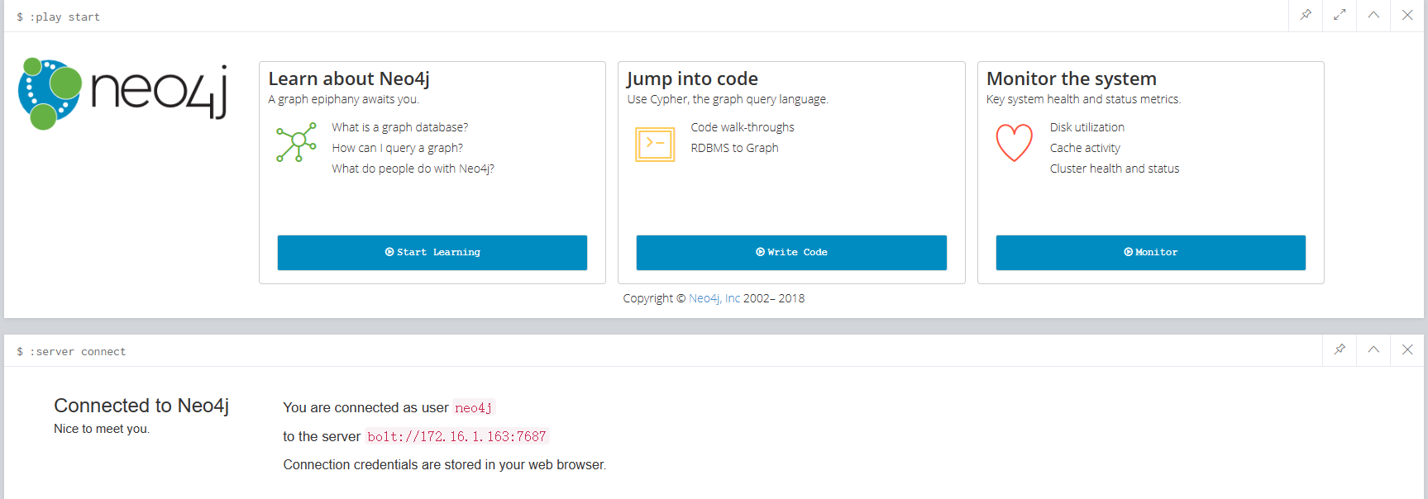Close the play start frame
Screen dimensions: 1428x499
coord(1407,15)
